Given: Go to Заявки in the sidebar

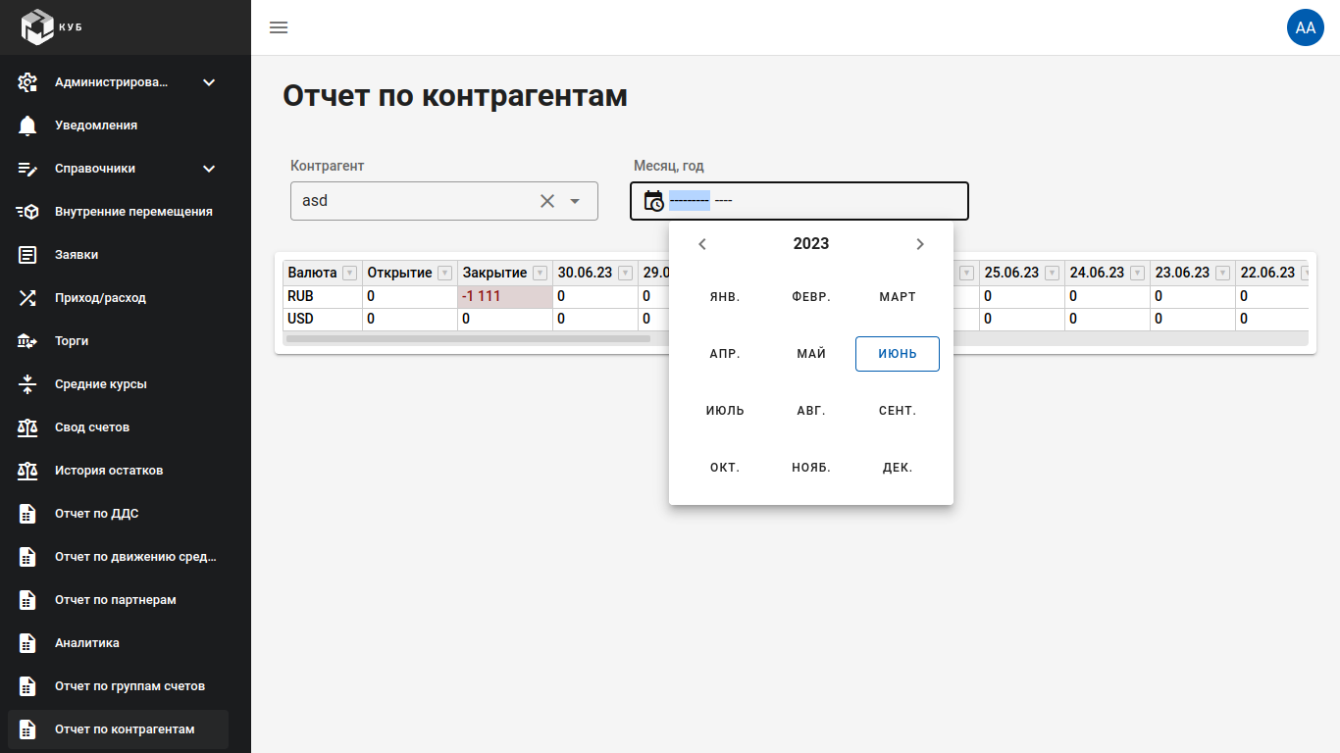Looking at the screenshot, I should pos(118,255).
